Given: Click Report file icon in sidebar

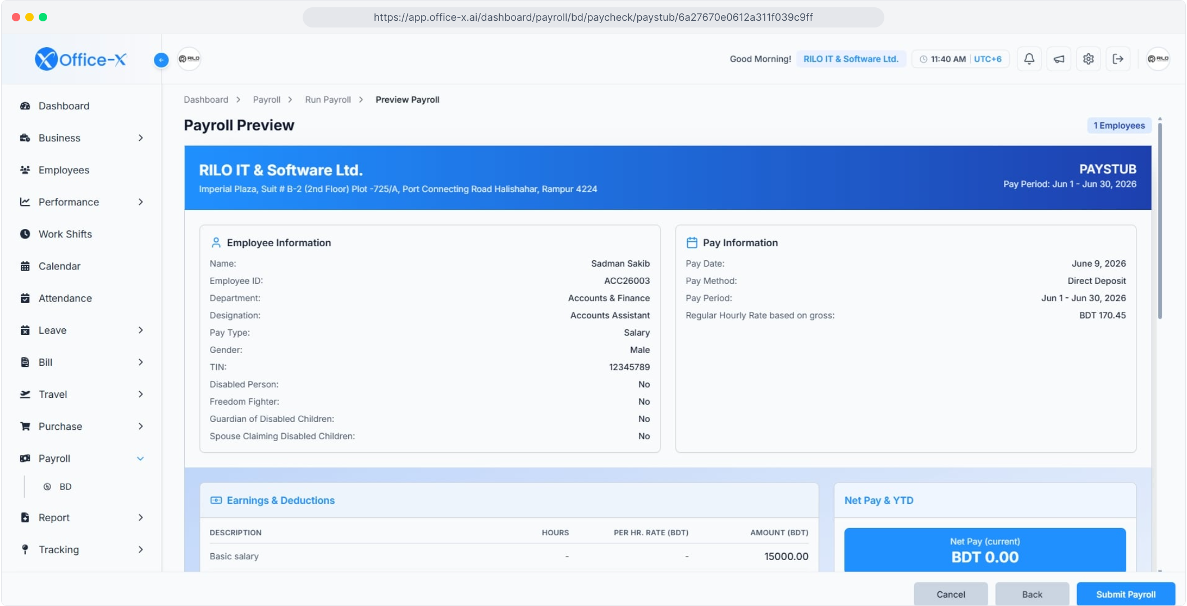Looking at the screenshot, I should 25,517.
